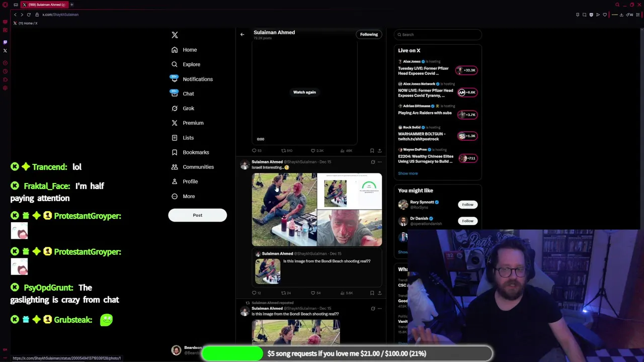The height and width of the screenshot is (362, 644).
Task: Open the Explore section
Action: [186, 64]
